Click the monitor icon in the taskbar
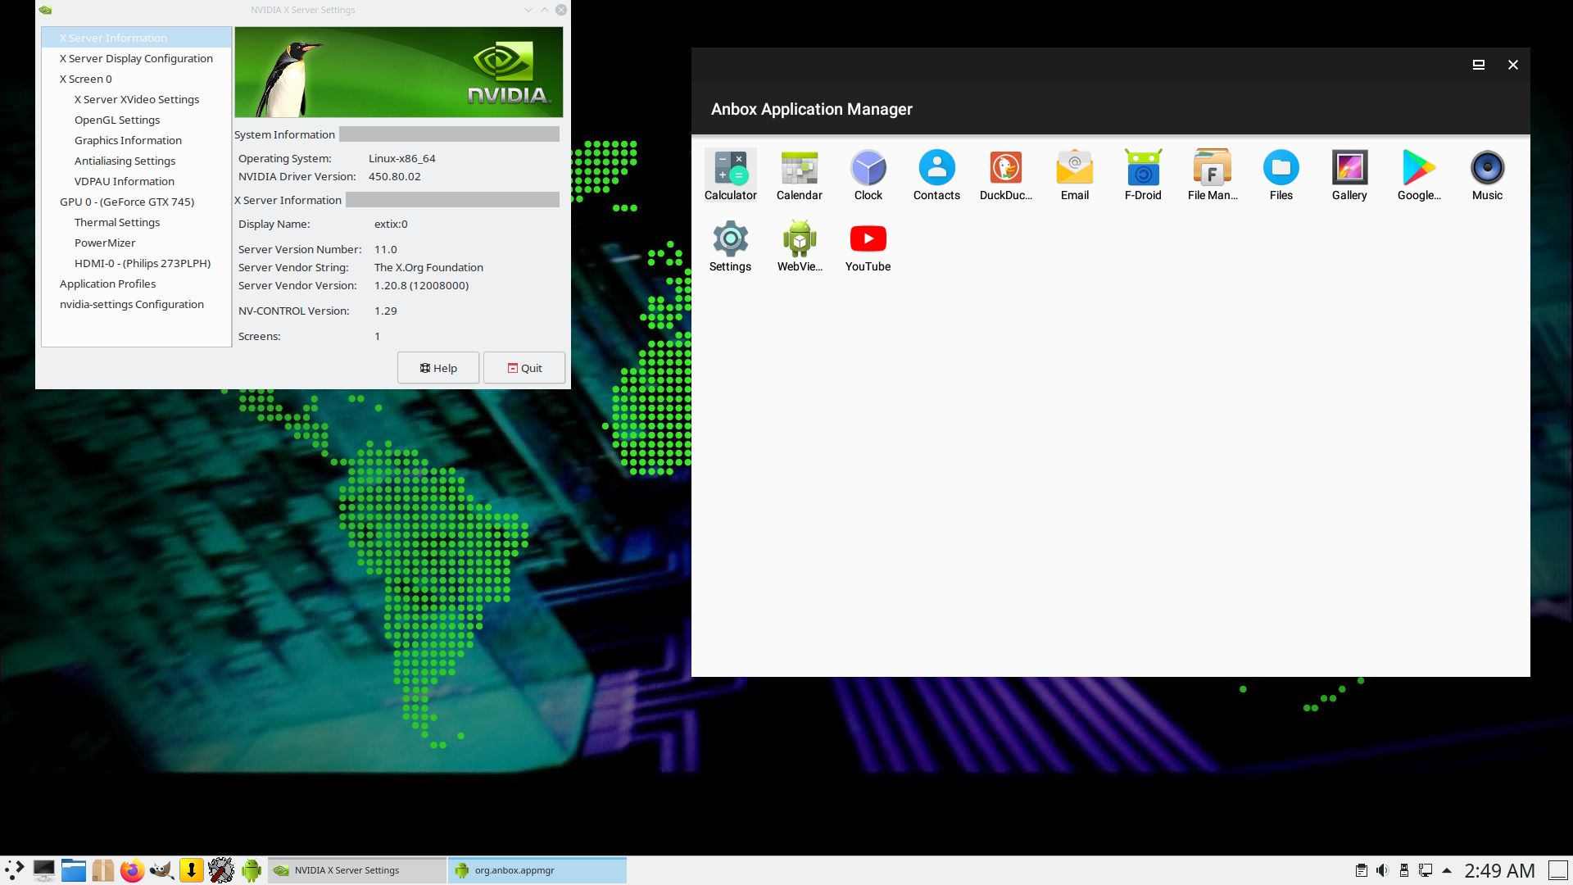This screenshot has height=885, width=1573. (43, 870)
